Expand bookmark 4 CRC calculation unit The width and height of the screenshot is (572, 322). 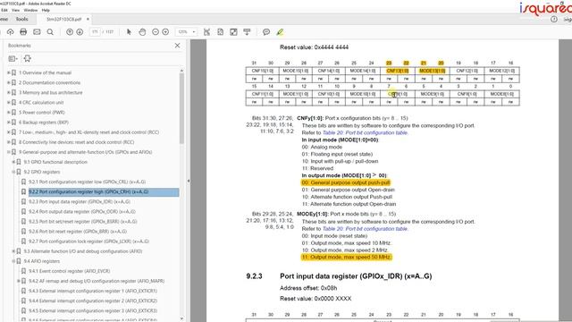tap(8, 102)
